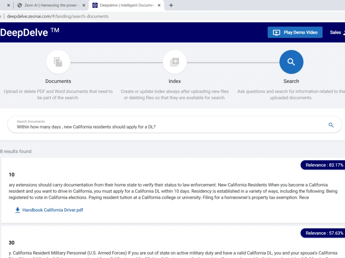Screen dimensions: 345x258
Task: Click the Relevance : 57.63% badge
Action: coord(323,233)
